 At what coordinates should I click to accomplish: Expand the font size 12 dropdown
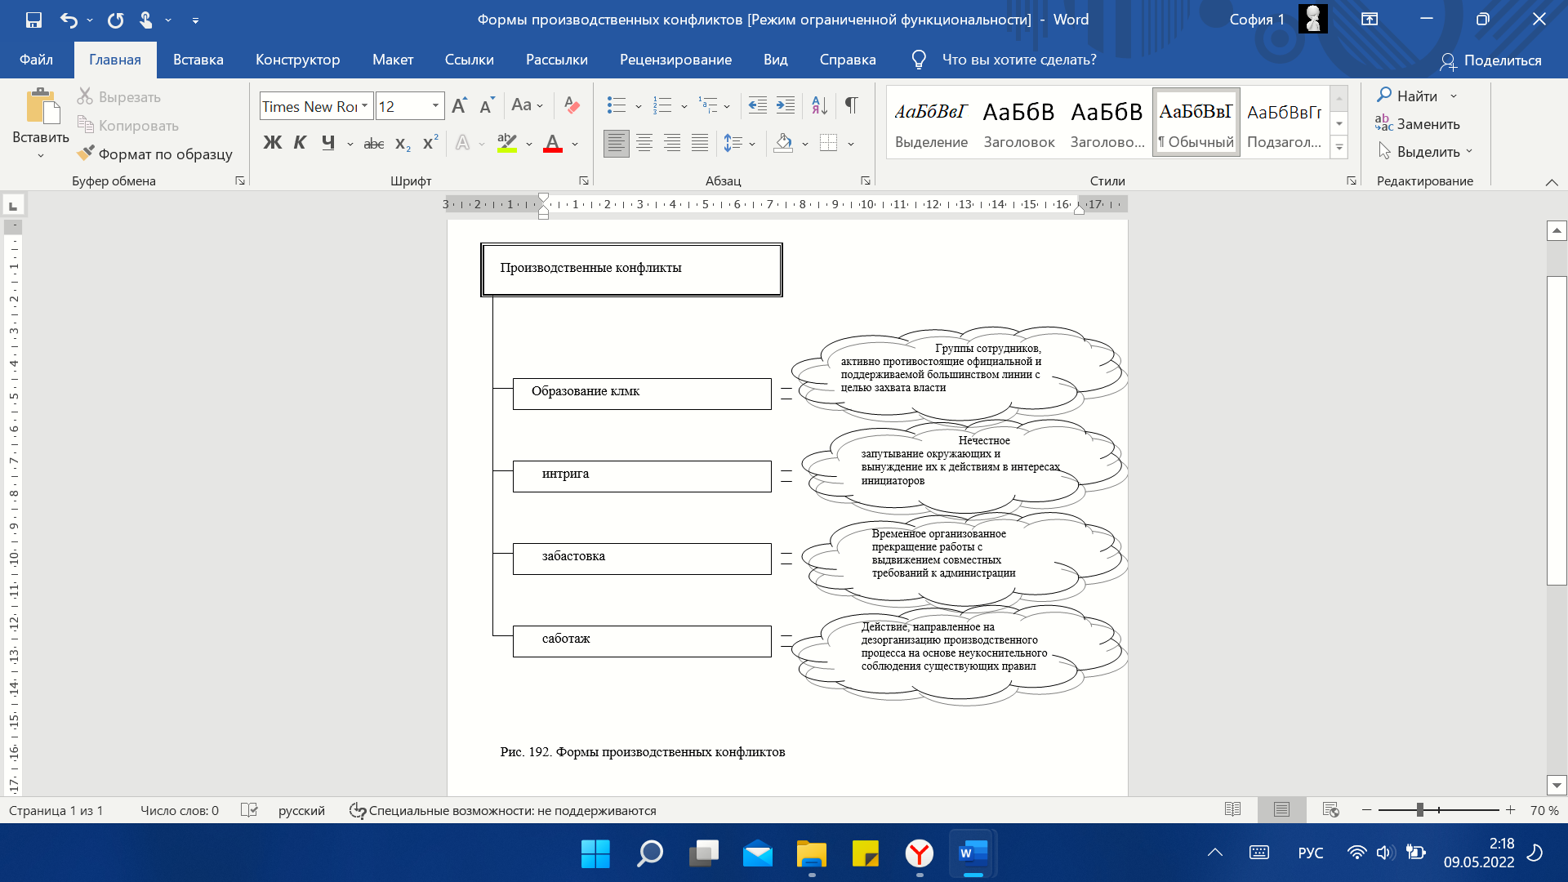pos(435,106)
